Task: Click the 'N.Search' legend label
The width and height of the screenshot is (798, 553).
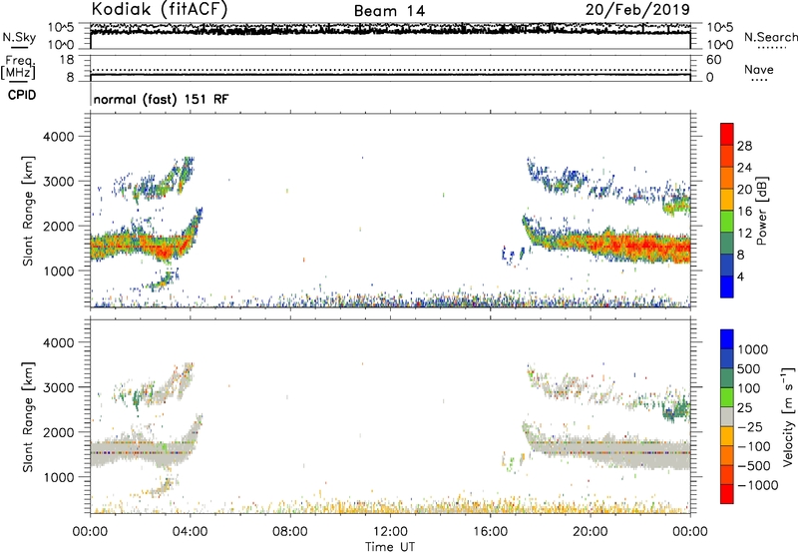Action: click(771, 37)
